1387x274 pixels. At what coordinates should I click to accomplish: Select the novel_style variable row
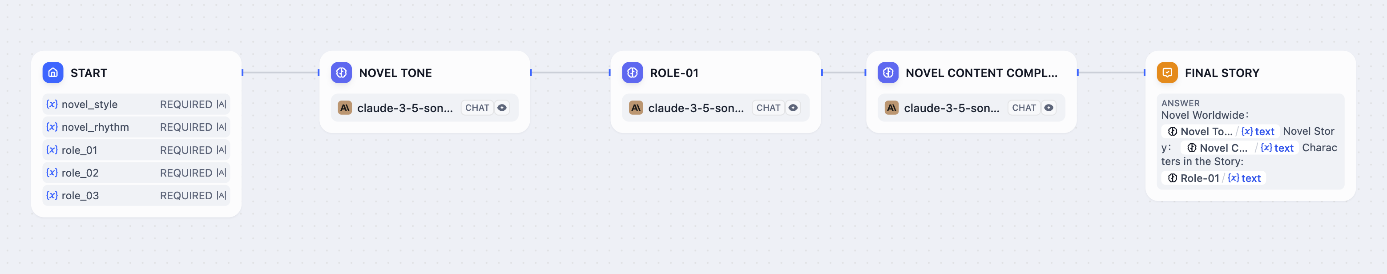point(136,105)
